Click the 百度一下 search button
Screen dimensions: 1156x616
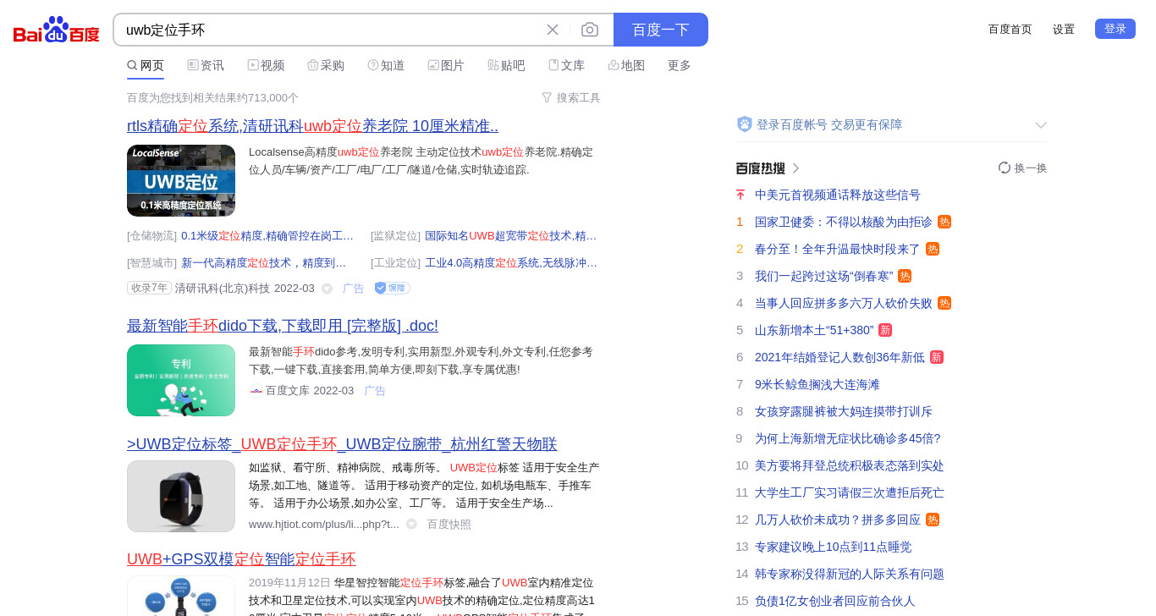click(x=661, y=30)
